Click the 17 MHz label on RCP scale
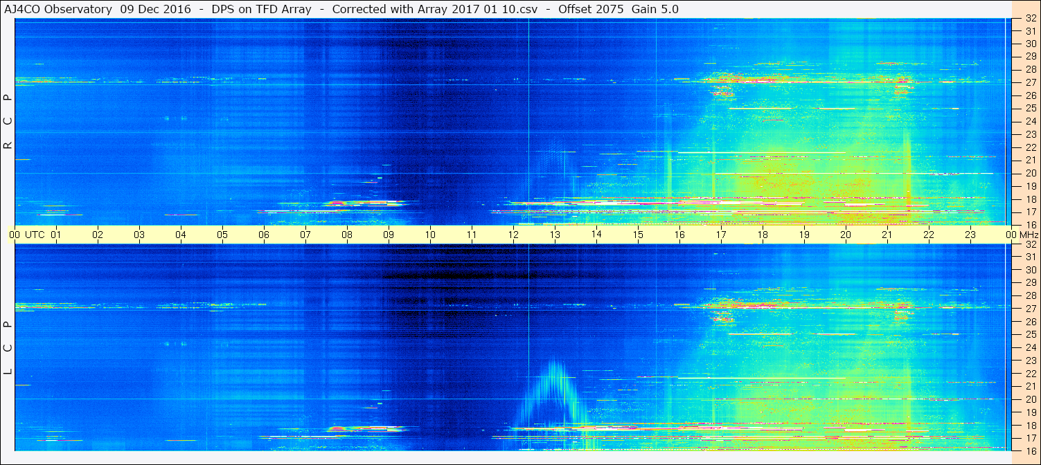1041x465 pixels. 1030,212
